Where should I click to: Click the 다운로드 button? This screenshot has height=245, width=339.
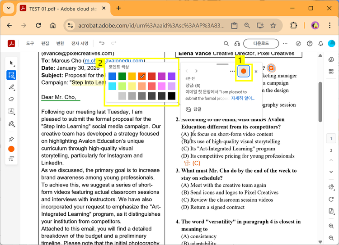pos(261,44)
